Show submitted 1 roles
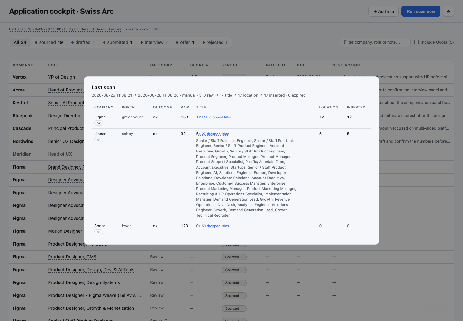This screenshot has width=463, height=321. point(118,42)
